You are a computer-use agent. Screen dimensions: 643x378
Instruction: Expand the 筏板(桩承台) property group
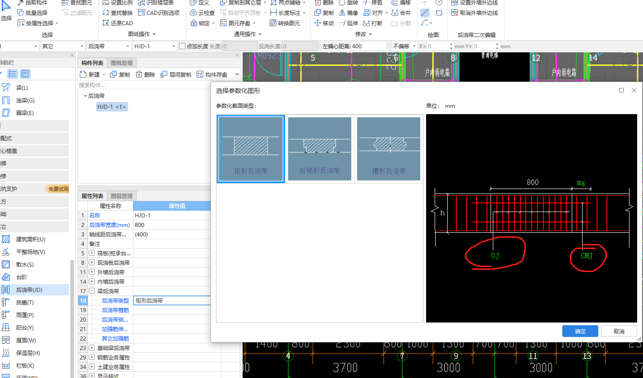click(92, 254)
